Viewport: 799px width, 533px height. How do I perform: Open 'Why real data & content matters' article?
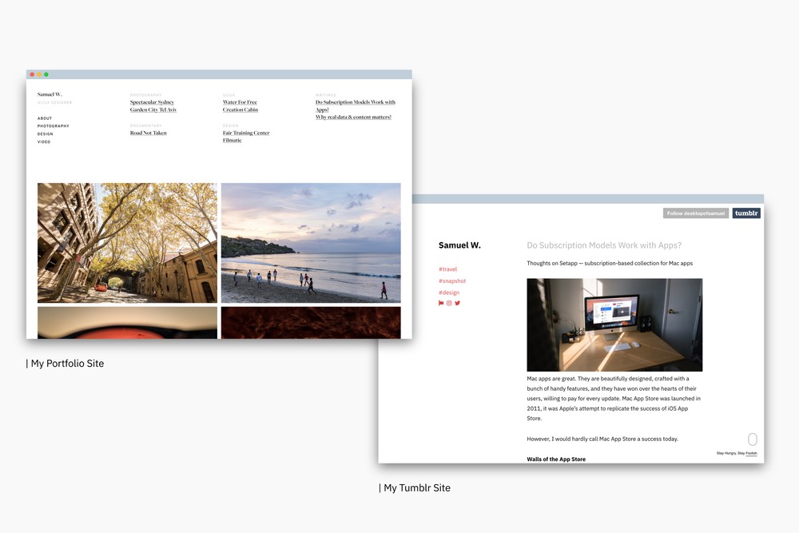coord(353,117)
